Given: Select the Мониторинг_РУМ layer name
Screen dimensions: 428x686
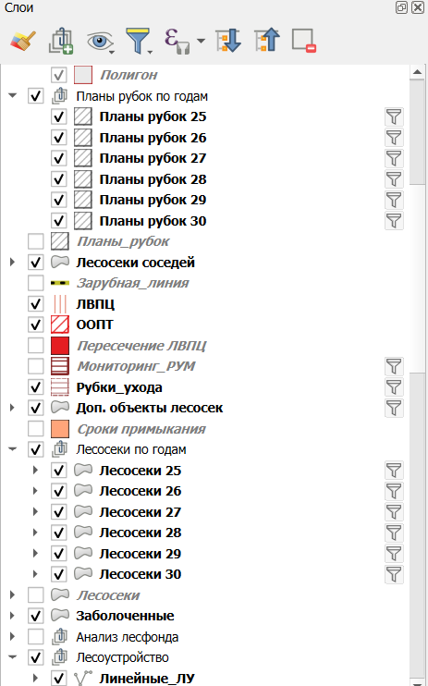Looking at the screenshot, I should 136,366.
